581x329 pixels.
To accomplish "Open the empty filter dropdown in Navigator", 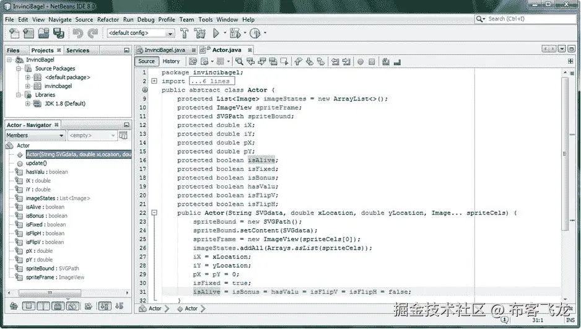I will 92,136.
